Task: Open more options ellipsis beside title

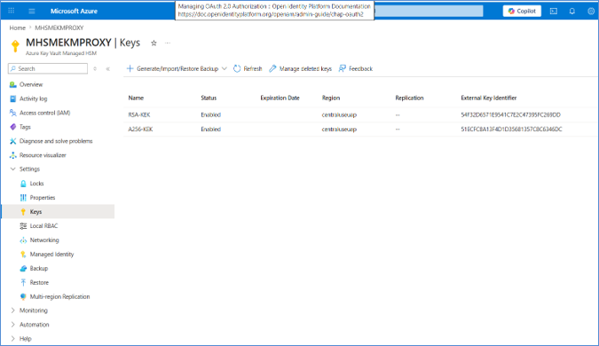Action: pos(168,43)
